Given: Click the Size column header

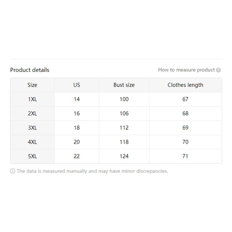Looking at the screenshot, I should pyautogui.click(x=32, y=85).
